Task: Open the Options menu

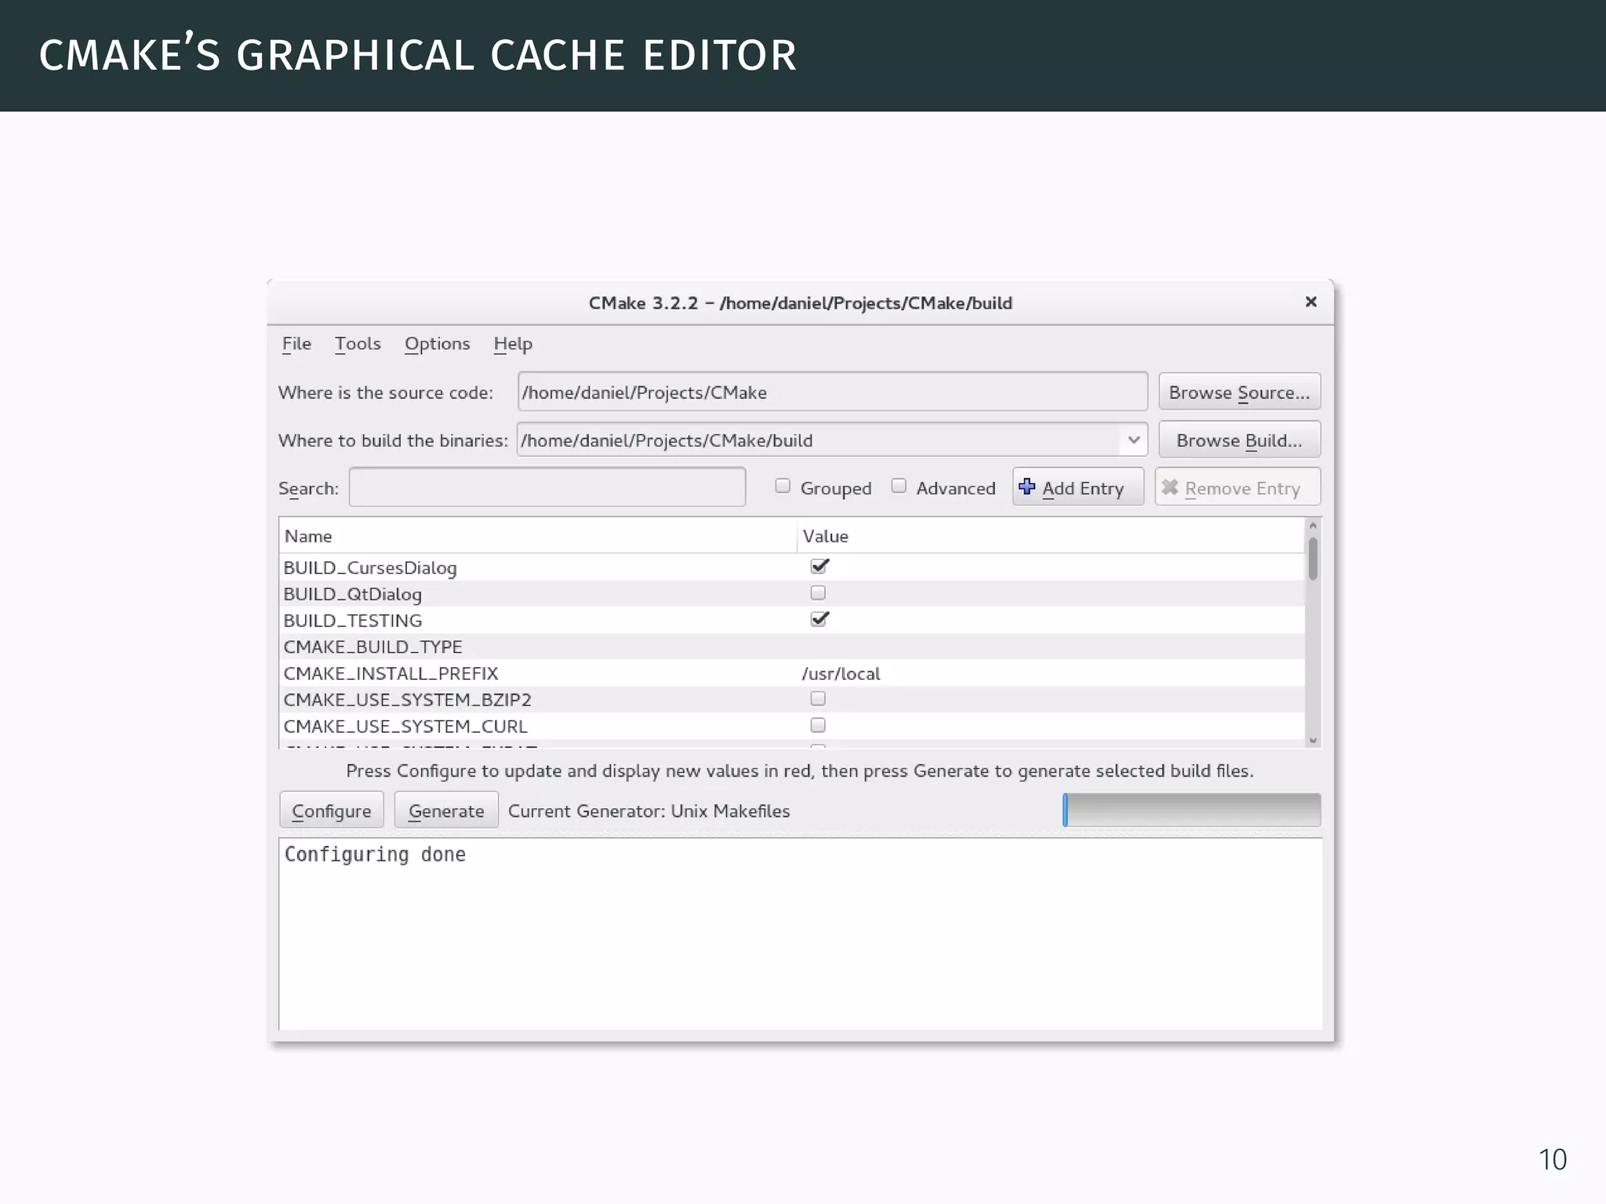Action: click(x=437, y=344)
